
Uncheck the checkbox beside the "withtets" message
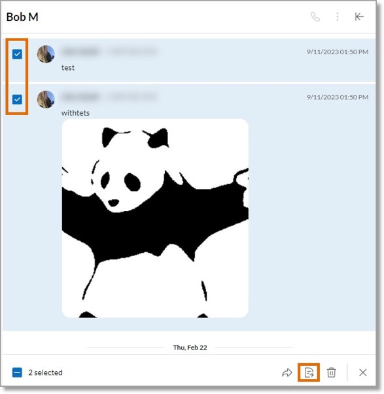[17, 99]
